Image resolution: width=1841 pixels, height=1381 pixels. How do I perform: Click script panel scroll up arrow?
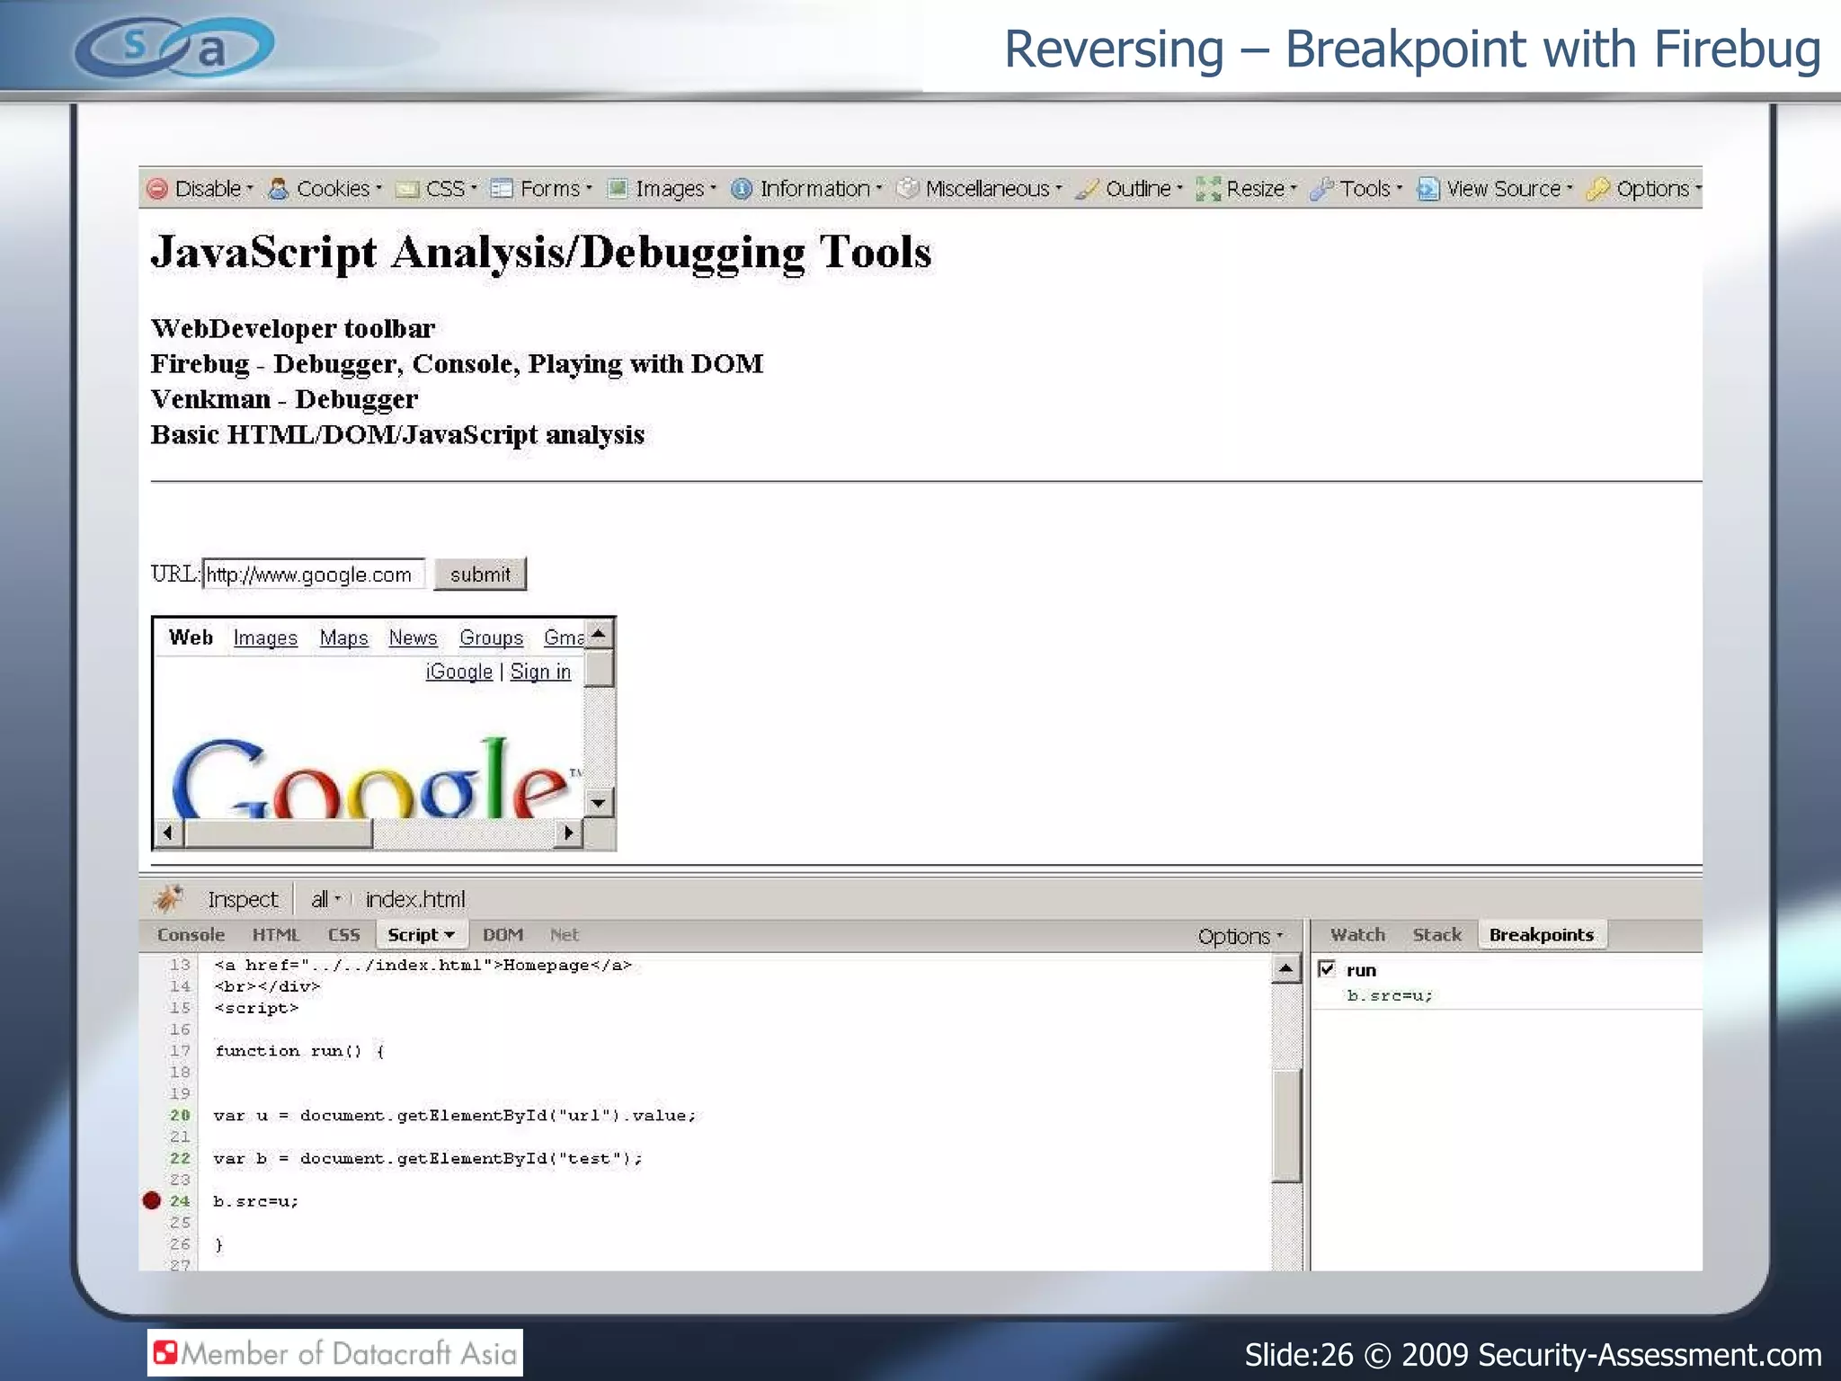pyautogui.click(x=1286, y=969)
